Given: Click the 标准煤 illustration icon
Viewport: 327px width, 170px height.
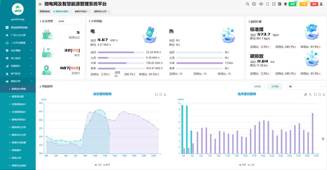Looking at the screenshot, I should 312,32.
